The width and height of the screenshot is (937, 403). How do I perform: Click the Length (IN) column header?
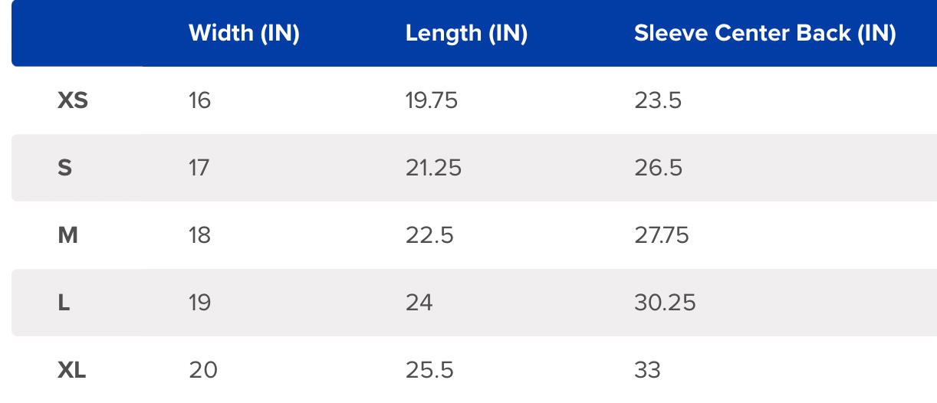click(x=466, y=34)
